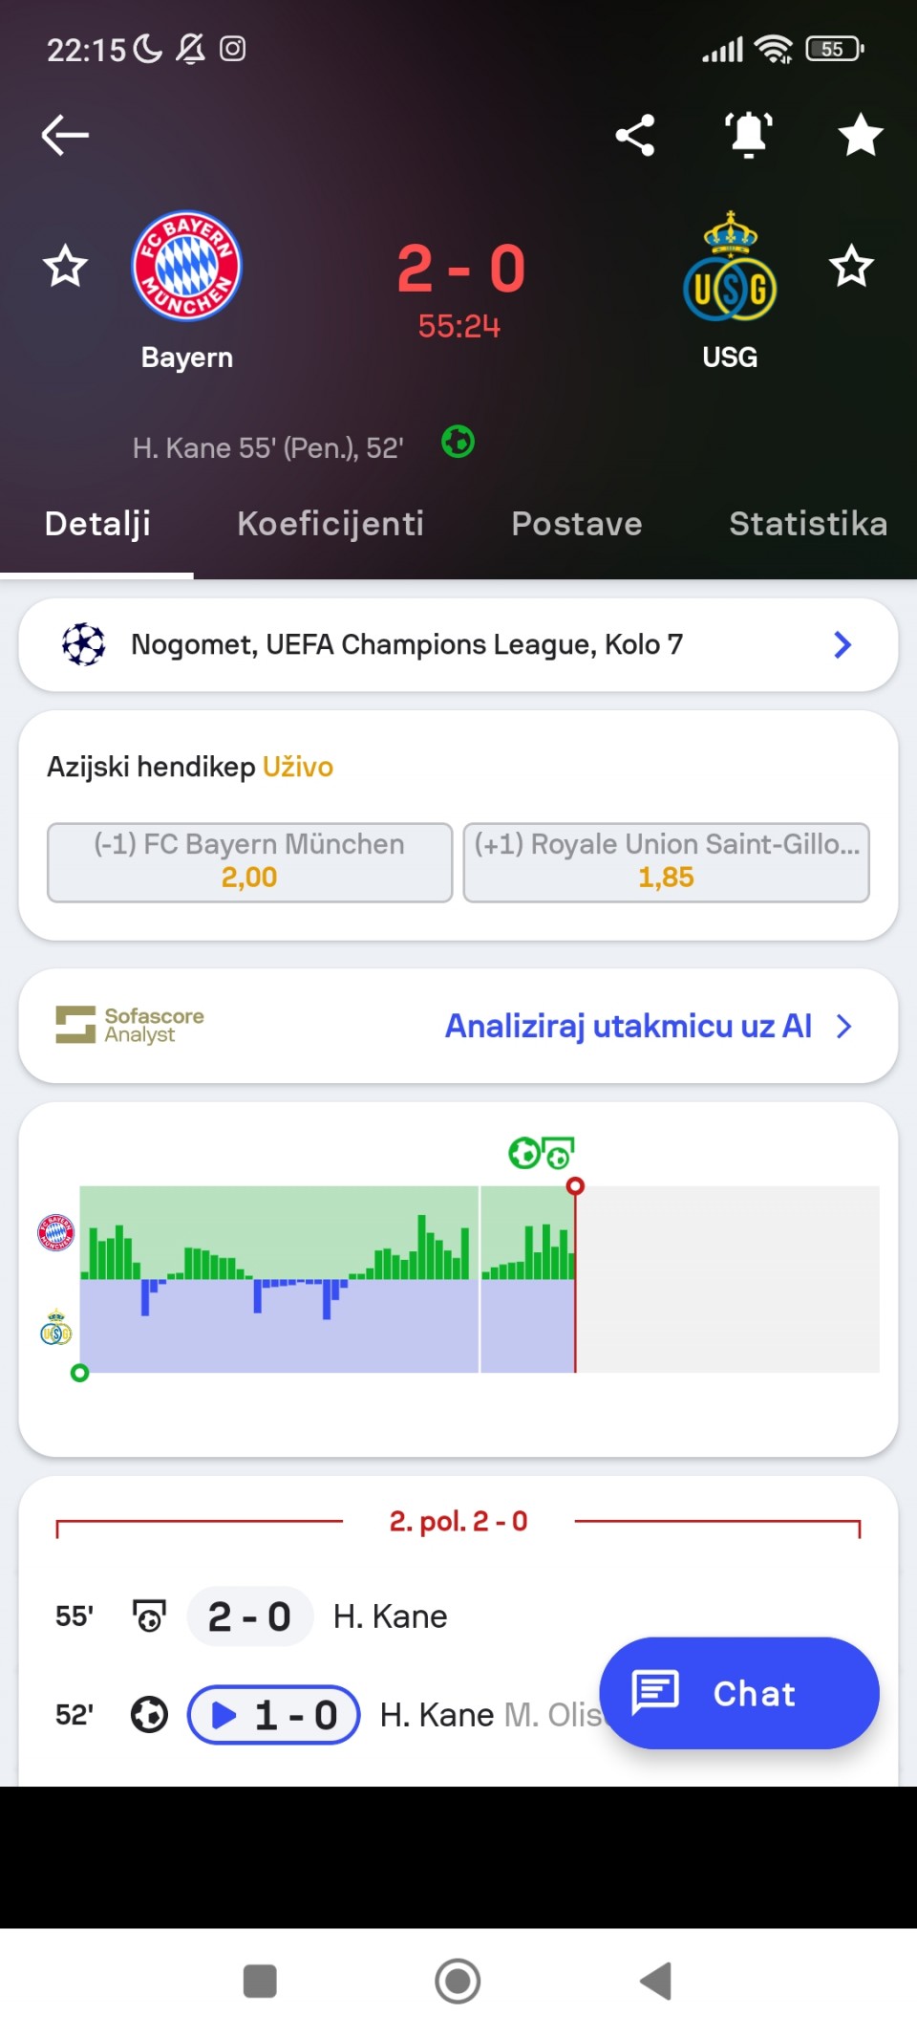Image resolution: width=917 pixels, height=2039 pixels.
Task: Open UEFA Champions League chevron
Action: (842, 645)
